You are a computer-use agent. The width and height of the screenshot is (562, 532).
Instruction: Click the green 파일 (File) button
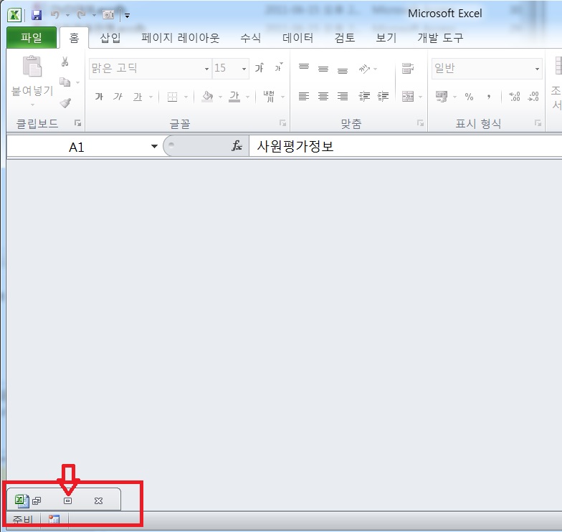coord(32,38)
